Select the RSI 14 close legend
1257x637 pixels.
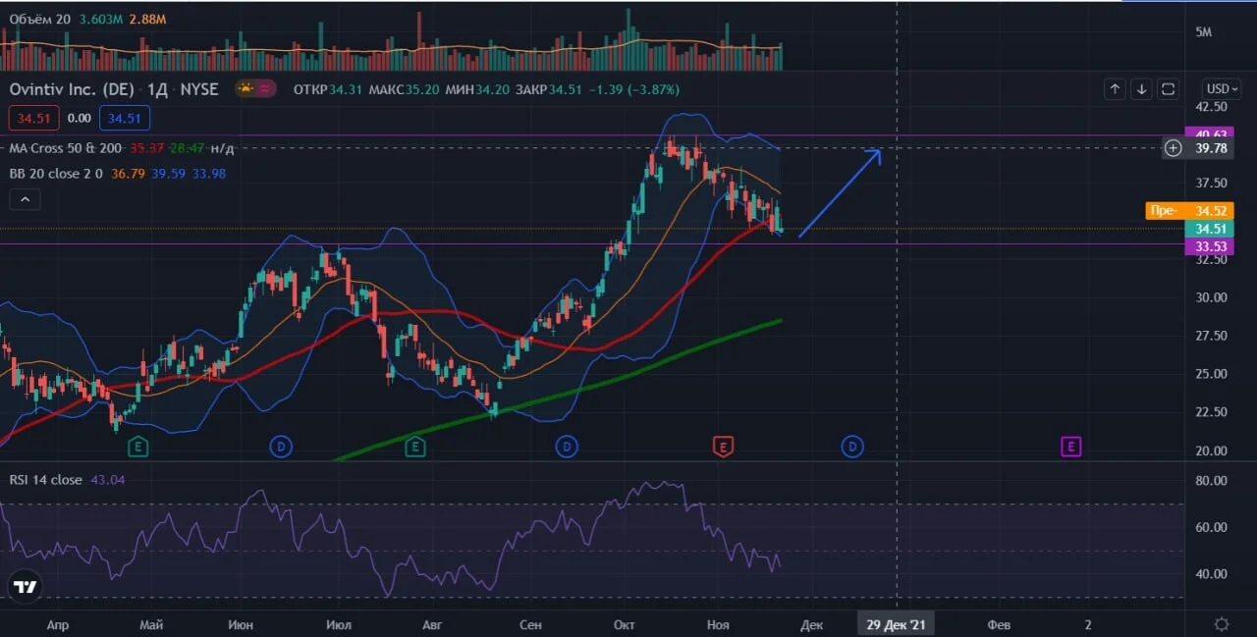[x=45, y=480]
